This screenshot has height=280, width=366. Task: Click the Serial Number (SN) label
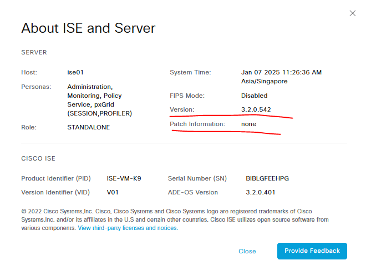pos(197,178)
